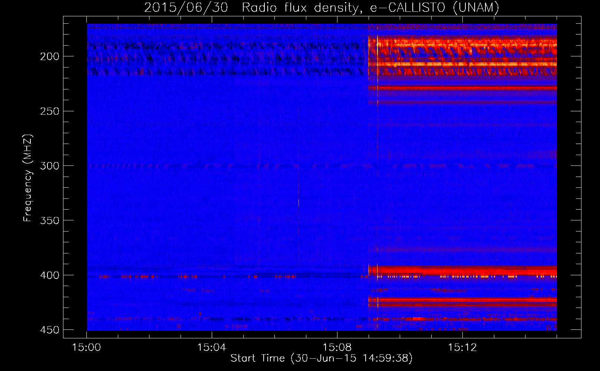Viewport: 600px width, 371px height.
Task: Click the 'Start Time (30-Jun-15 14:59:38)' label
Action: (322, 358)
